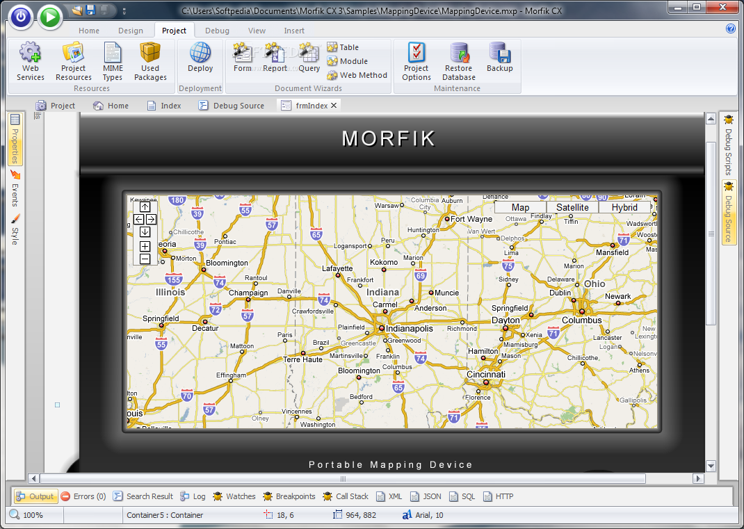Switch to Design ribbon tab

(x=131, y=31)
